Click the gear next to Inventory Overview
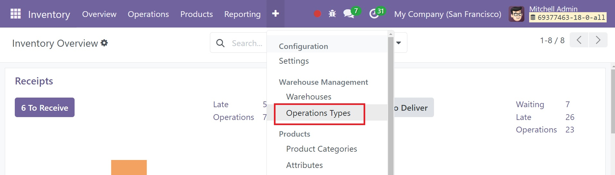Screen dimensions: 615x175 [104, 43]
